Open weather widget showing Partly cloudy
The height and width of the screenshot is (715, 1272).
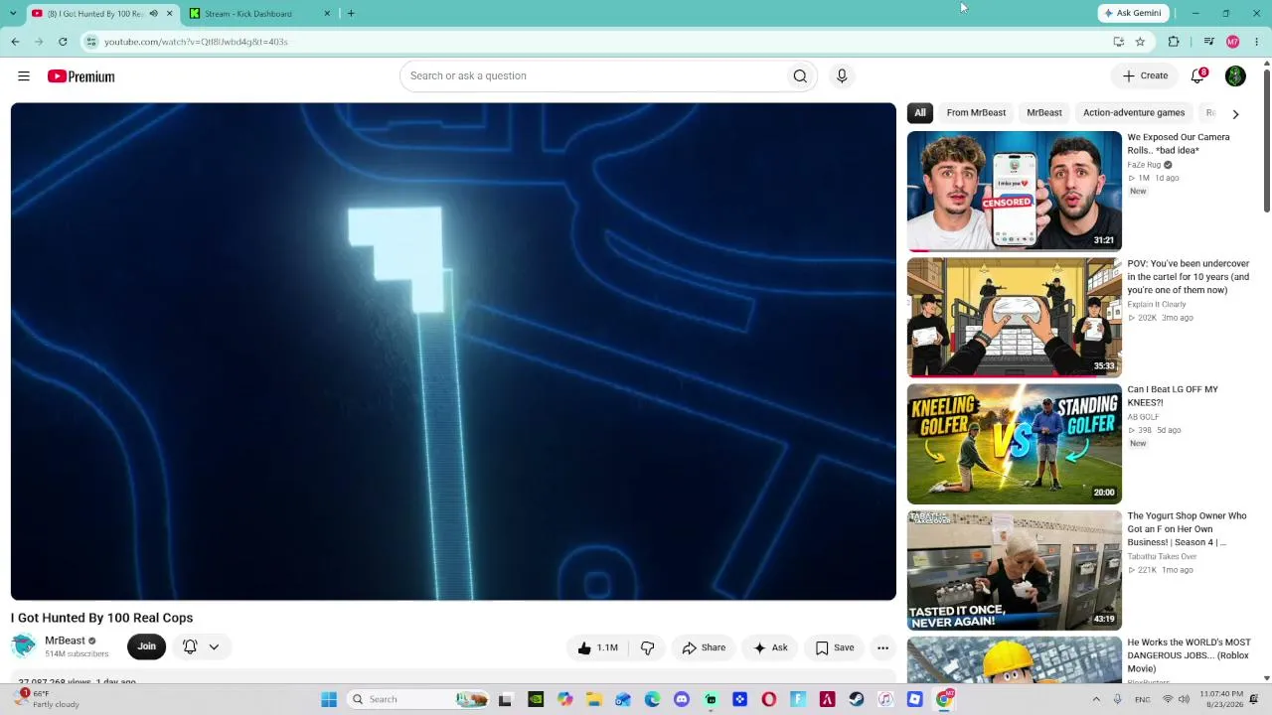tap(49, 699)
